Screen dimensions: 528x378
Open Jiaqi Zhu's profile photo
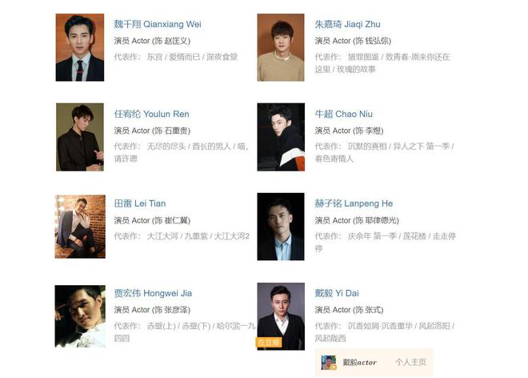click(281, 47)
